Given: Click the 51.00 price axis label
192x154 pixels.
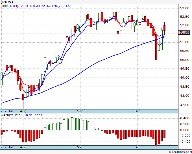Looking at the screenshot, I should coord(185,42).
